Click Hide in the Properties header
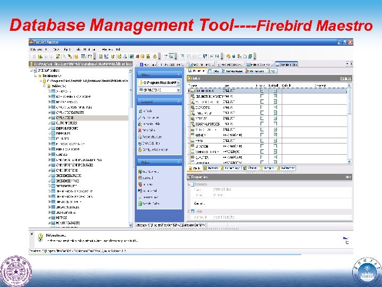The image size is (382, 287). tap(348, 177)
